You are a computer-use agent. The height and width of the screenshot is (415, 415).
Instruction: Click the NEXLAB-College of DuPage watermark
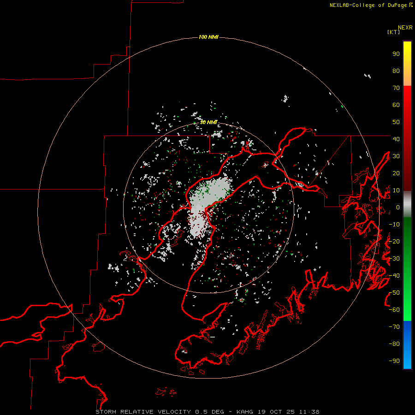pos(371,5)
